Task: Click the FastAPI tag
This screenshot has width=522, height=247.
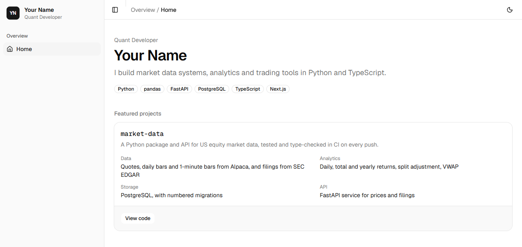Action: pos(179,89)
